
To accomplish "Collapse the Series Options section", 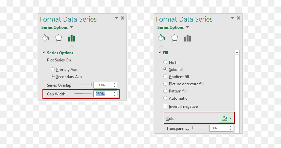I will click(x=43, y=53).
